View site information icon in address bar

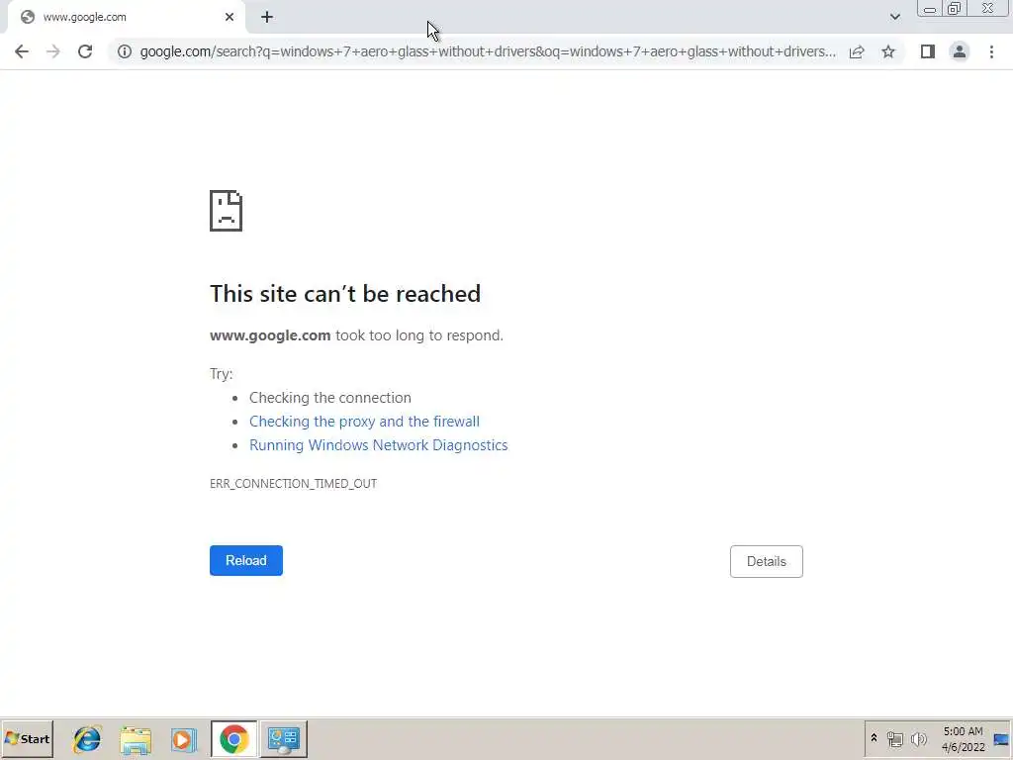point(124,51)
